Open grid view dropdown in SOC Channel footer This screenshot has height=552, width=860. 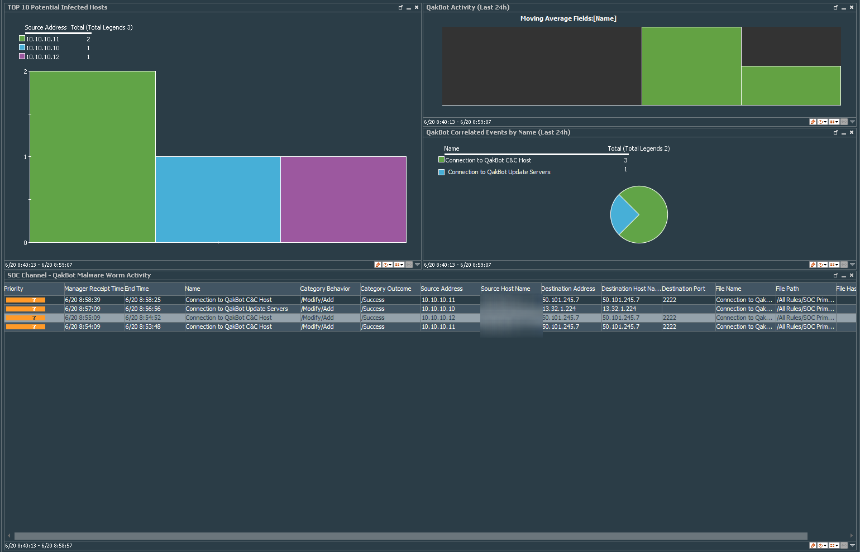coord(834,545)
